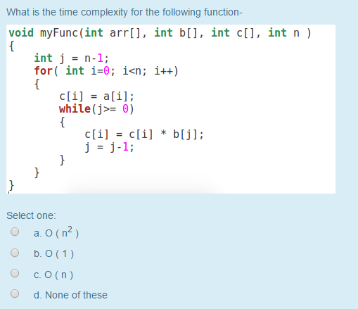Choose the 'None of these' radio button

coord(15,294)
